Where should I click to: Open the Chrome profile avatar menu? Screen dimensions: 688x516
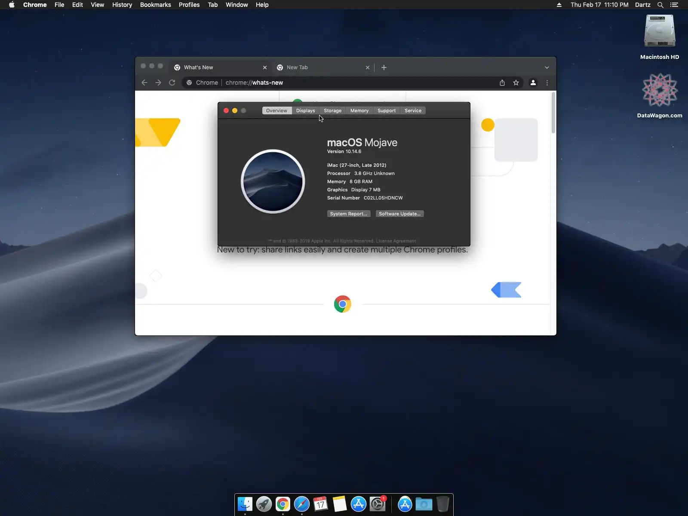pos(533,83)
